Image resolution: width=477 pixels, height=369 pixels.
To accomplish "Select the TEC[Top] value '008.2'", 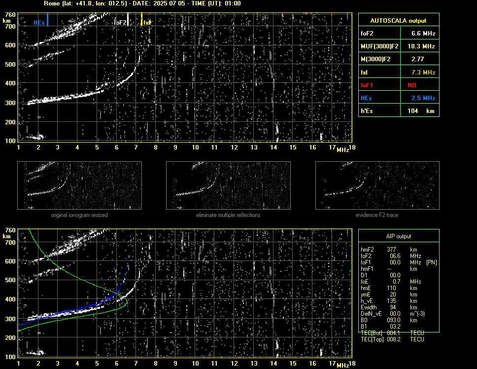I will (394, 339).
